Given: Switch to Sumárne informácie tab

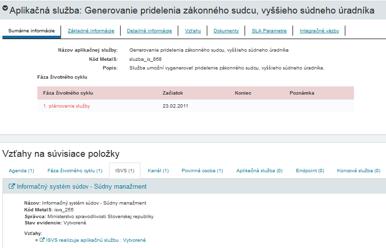Looking at the screenshot, I should (x=31, y=31).
